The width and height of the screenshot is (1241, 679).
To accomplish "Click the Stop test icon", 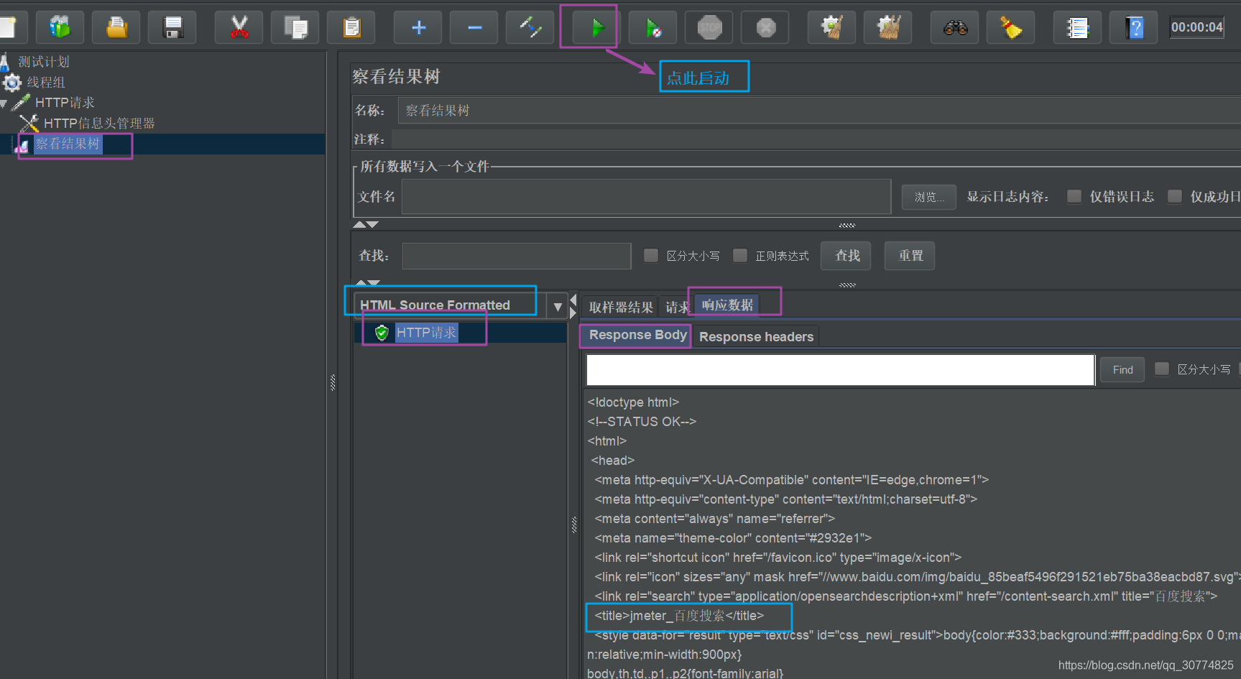I will tap(709, 28).
